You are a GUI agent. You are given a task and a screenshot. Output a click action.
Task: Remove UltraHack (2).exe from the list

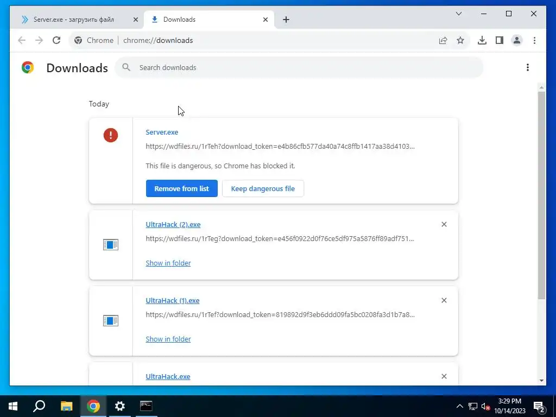click(444, 224)
